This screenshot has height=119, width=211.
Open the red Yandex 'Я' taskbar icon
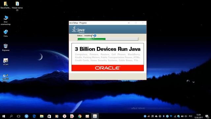pyautogui.click(x=72, y=116)
